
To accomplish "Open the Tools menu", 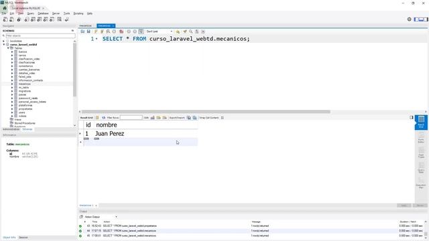I will (66, 13).
